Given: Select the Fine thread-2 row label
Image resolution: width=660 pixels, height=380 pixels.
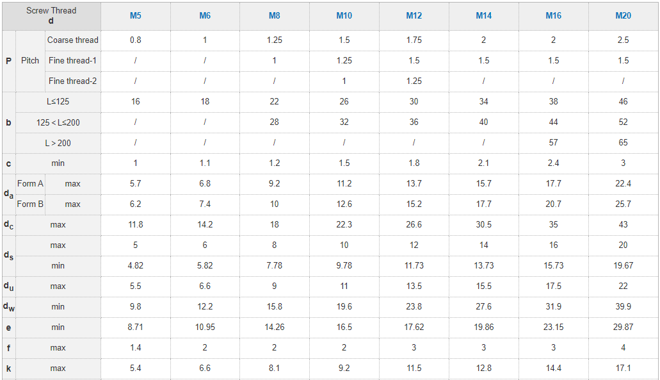Looking at the screenshot, I should [x=72, y=81].
